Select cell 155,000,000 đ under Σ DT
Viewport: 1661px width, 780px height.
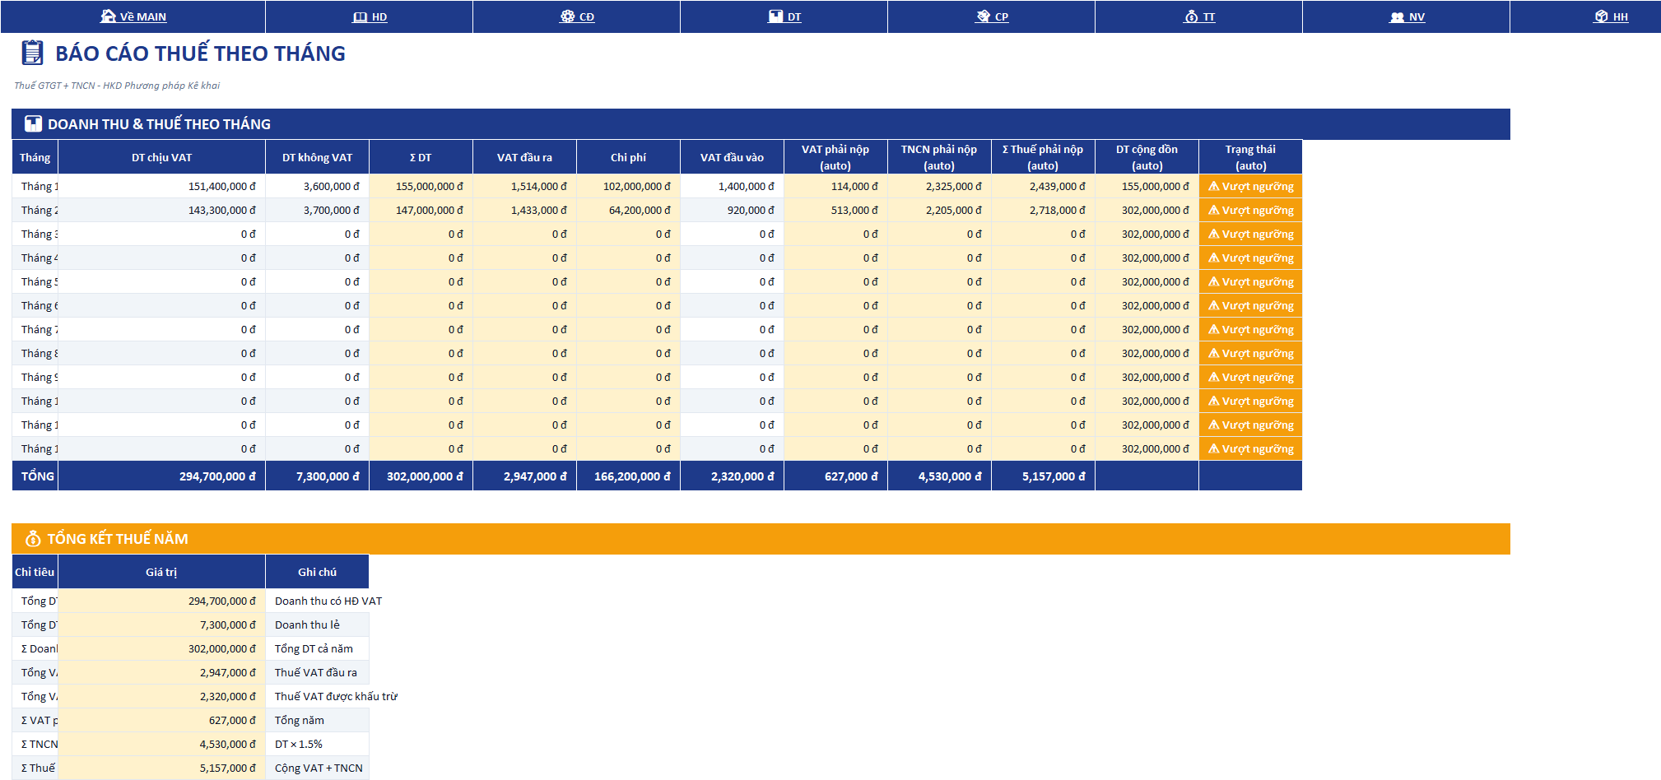pos(421,187)
